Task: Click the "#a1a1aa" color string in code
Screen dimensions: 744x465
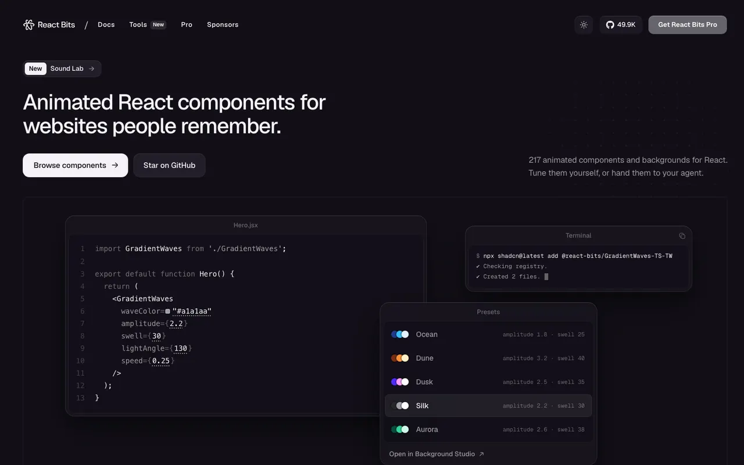Action: (192, 312)
